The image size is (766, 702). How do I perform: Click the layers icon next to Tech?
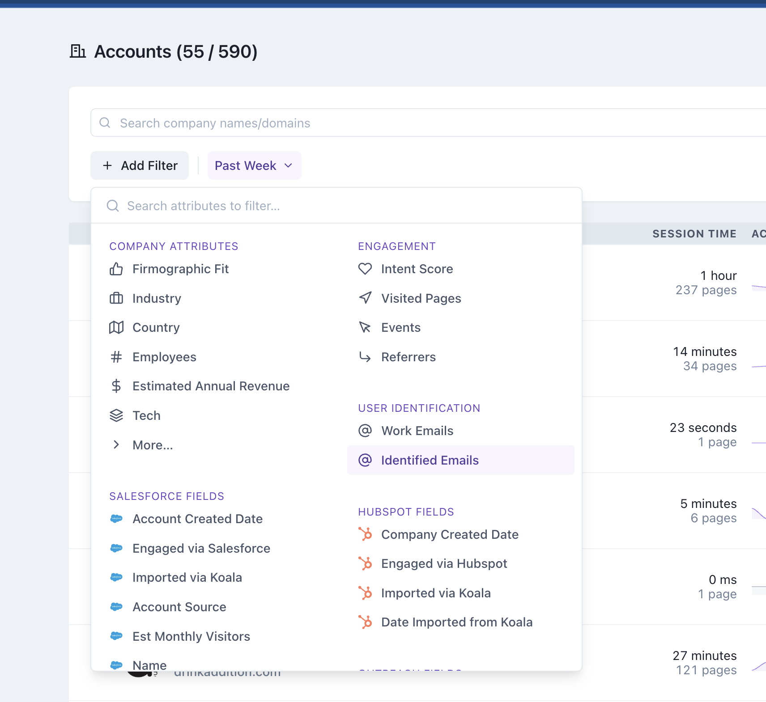[116, 415]
